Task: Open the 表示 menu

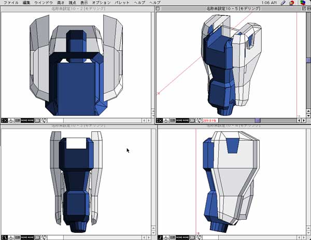Action: [84, 3]
